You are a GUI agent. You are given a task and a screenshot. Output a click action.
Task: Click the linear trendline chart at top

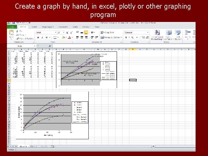pos(86,70)
